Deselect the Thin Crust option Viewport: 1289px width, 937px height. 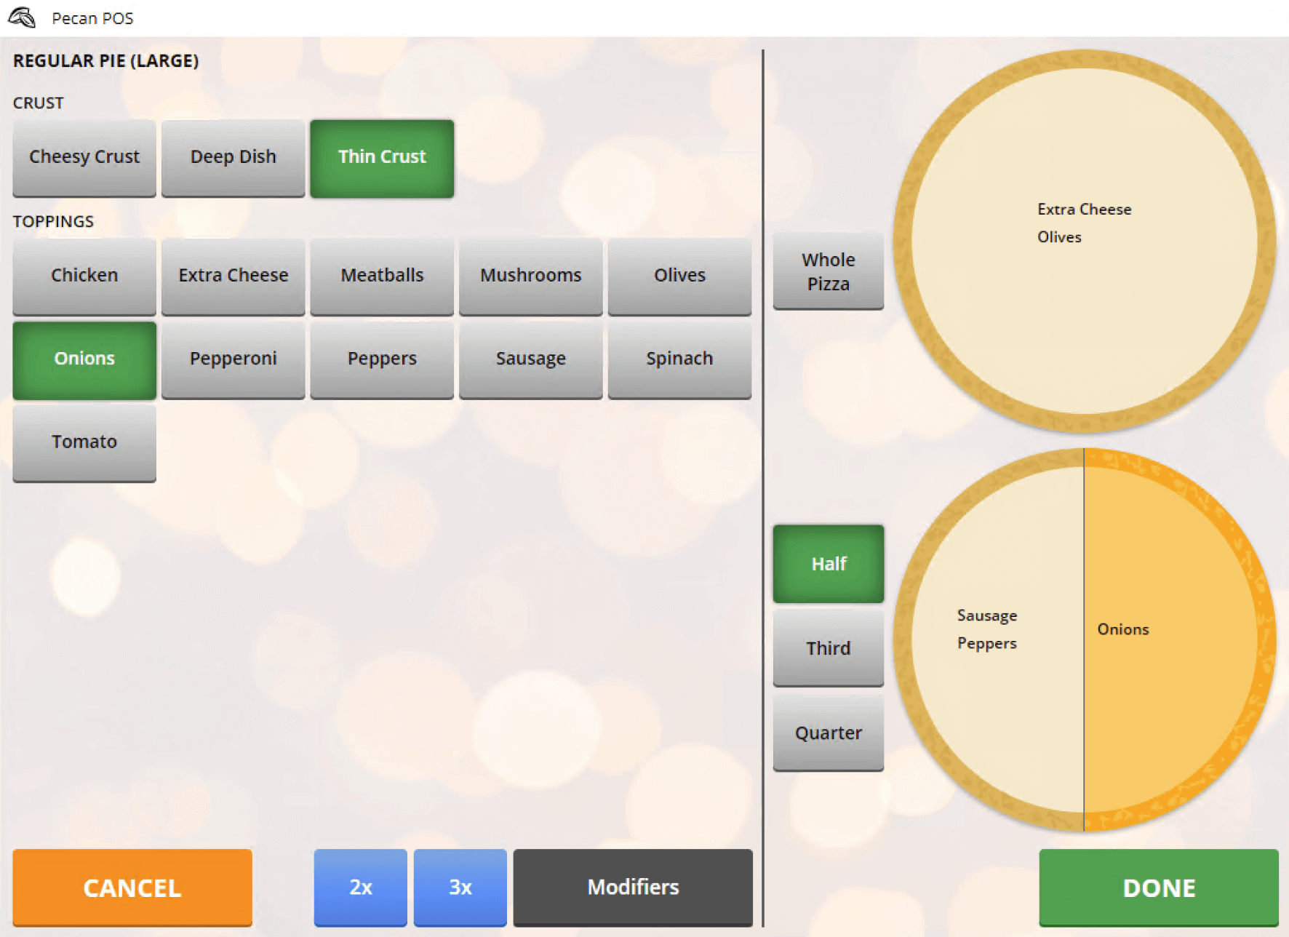382,157
